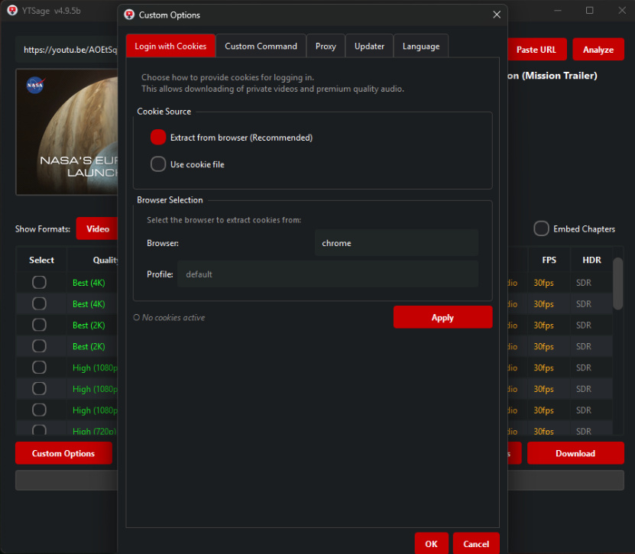Screen dimensions: 635x554
Task: Open the Browser dropdown showing chrome
Action: (396, 243)
